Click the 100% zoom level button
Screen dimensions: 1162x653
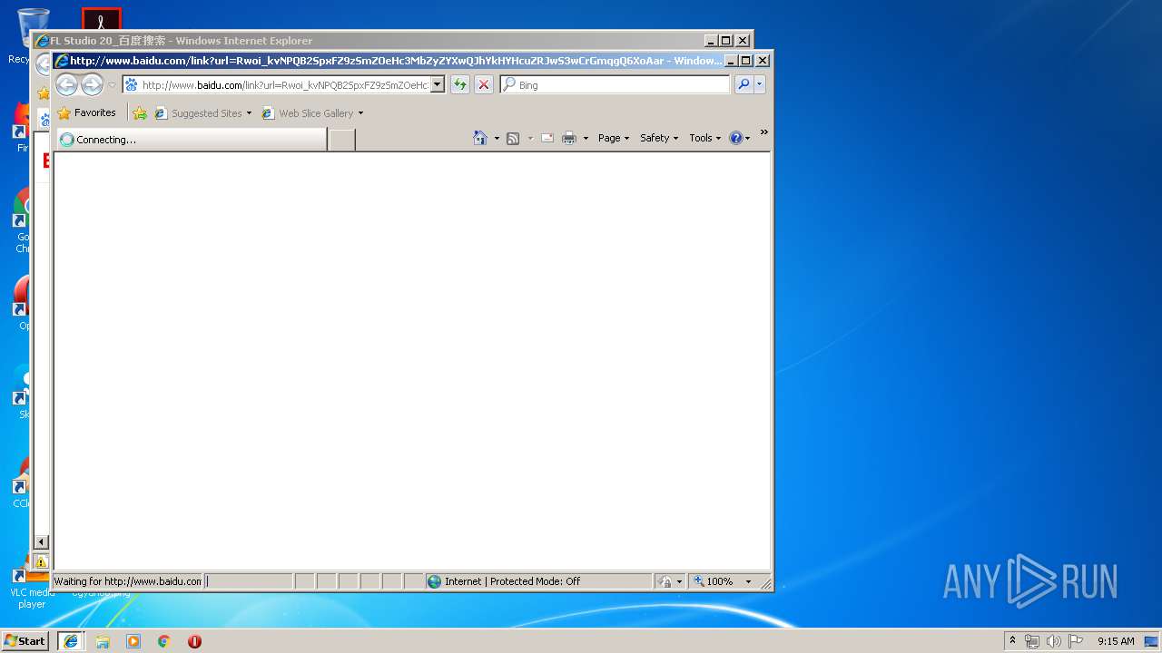click(x=714, y=581)
